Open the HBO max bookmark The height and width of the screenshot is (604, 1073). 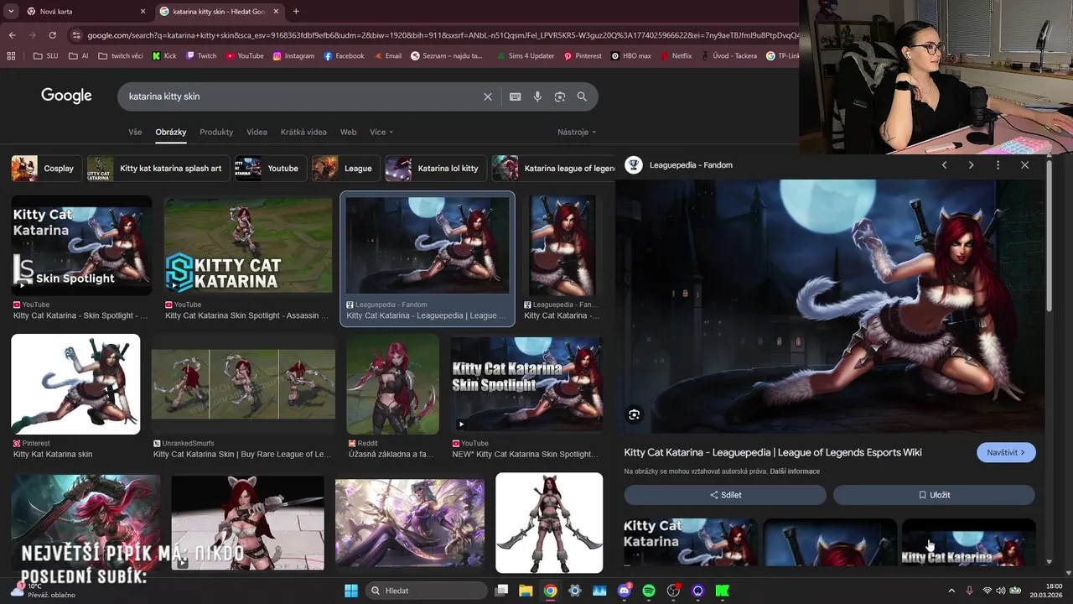(x=631, y=56)
